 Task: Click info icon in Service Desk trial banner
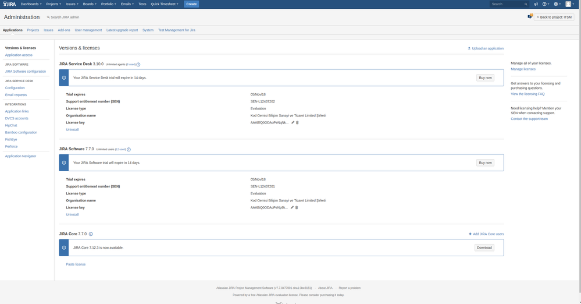tap(64, 78)
